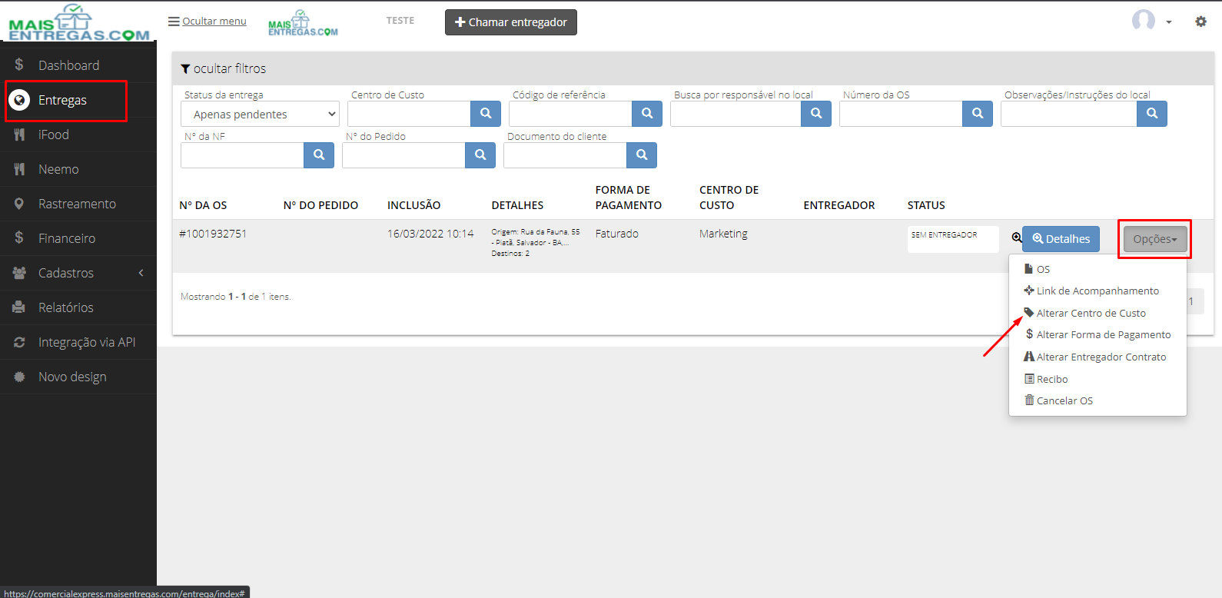This screenshot has height=598, width=1222.
Task: Select Cancelar OS menu item
Action: coord(1097,400)
